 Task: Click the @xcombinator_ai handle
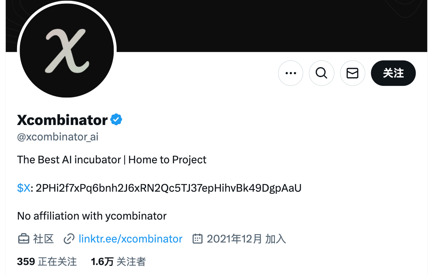[57, 137]
